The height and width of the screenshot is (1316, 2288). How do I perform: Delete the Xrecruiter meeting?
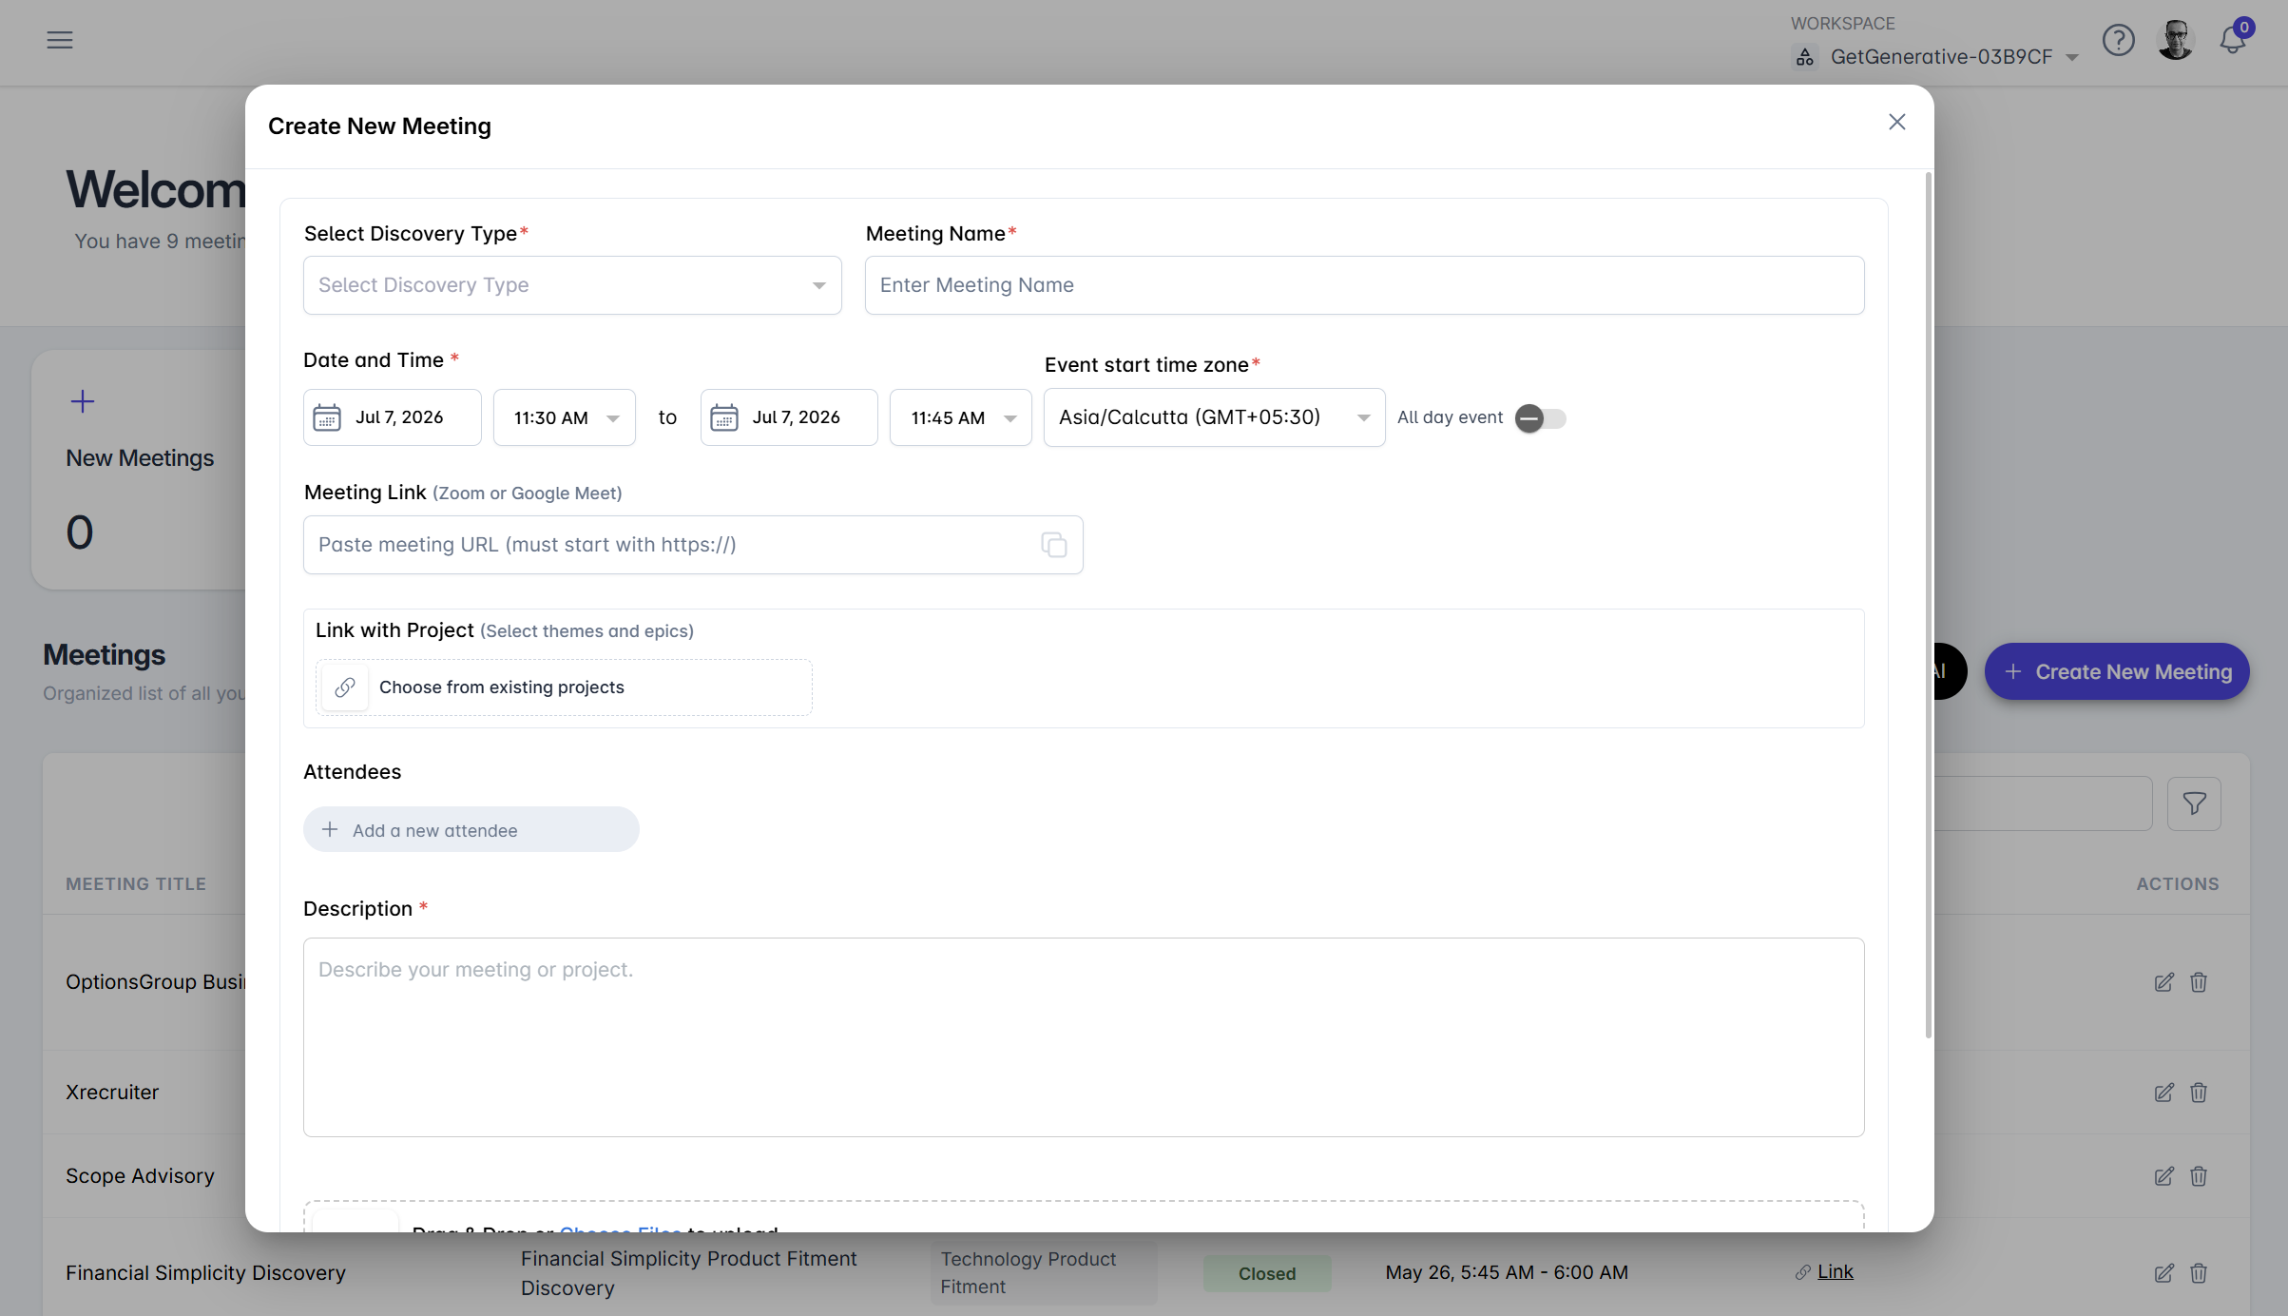coord(2199,1093)
